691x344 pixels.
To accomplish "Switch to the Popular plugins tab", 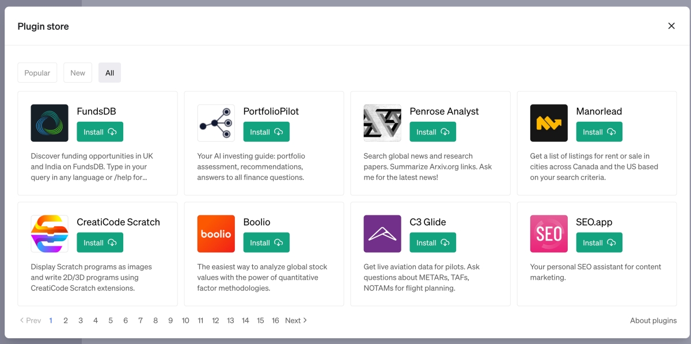I will click(37, 73).
